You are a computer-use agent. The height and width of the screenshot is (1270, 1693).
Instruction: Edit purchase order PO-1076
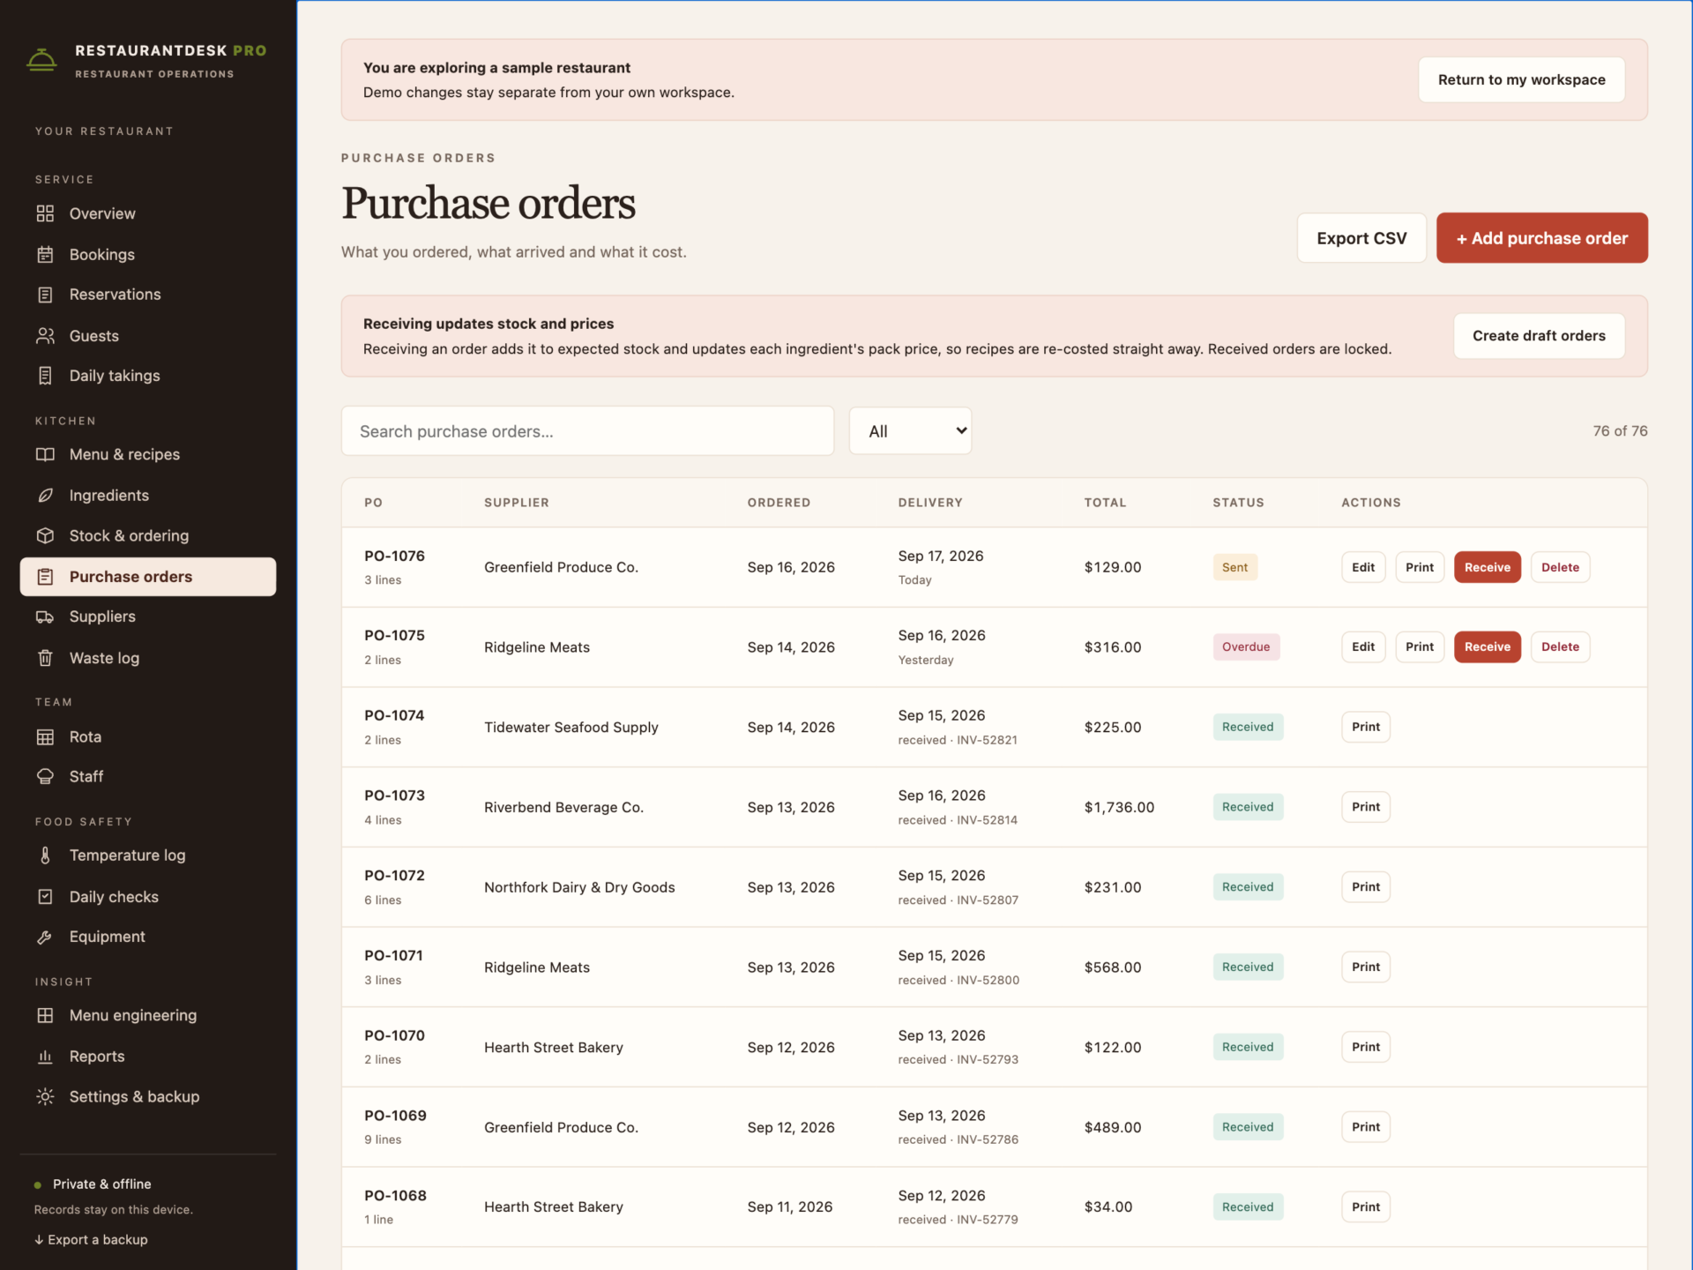coord(1363,567)
